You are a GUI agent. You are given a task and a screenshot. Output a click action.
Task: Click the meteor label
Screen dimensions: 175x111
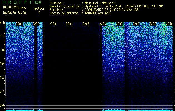(40, 9)
